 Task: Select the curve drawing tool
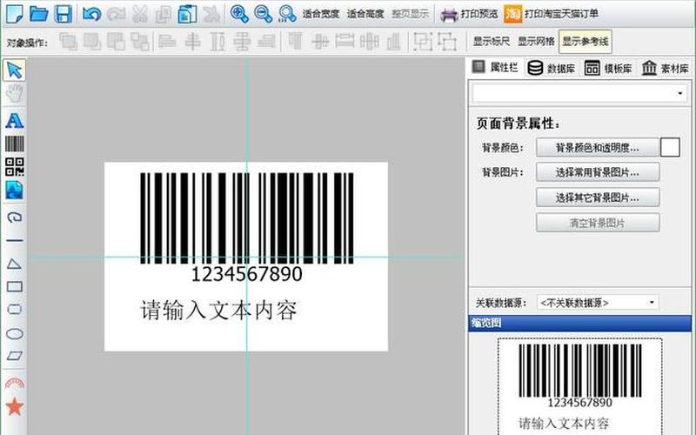tap(14, 217)
